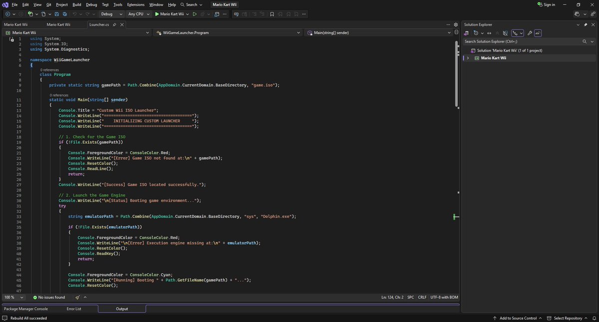Switch to the Package Manager Console tab
Viewport: 599px width, 322px height.
(26, 309)
